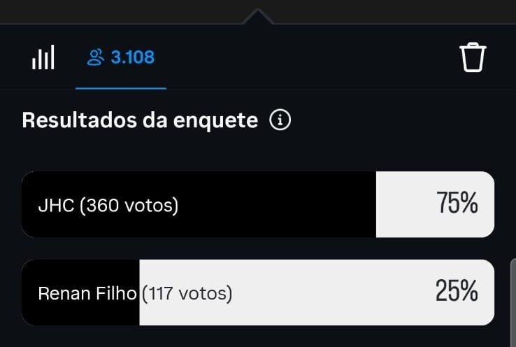Click the Resultados da enquete heading

point(140,120)
